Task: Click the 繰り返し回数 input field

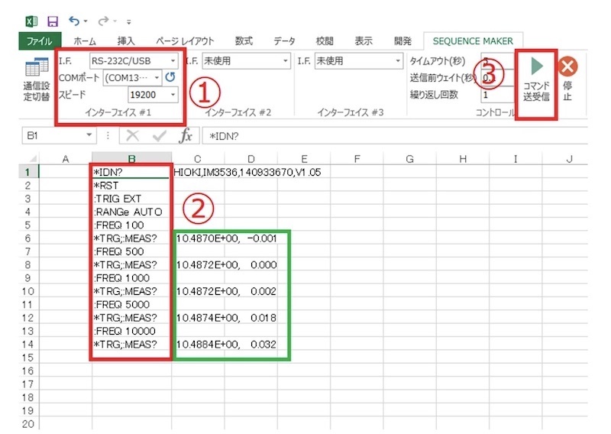Action: pyautogui.click(x=497, y=95)
